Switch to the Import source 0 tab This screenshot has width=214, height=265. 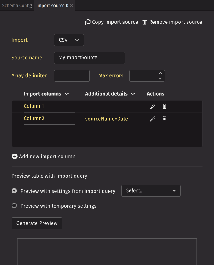point(52,6)
